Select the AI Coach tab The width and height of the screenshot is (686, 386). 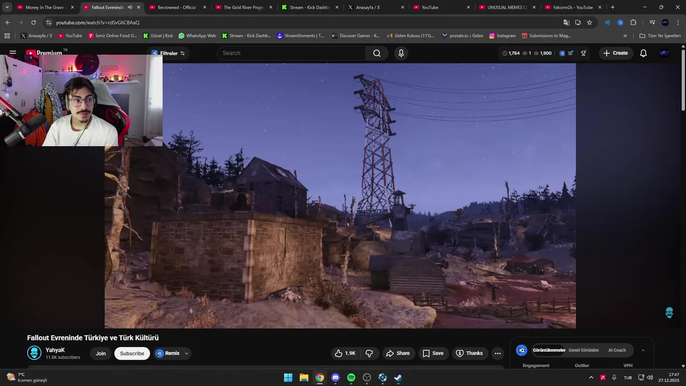[x=617, y=350]
